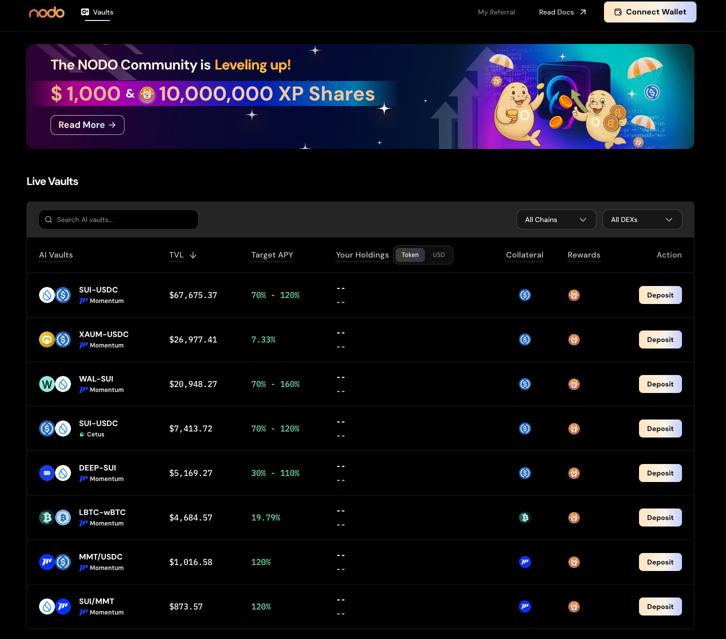Deposit into MMT/USDC vault
The image size is (726, 639).
(x=660, y=562)
